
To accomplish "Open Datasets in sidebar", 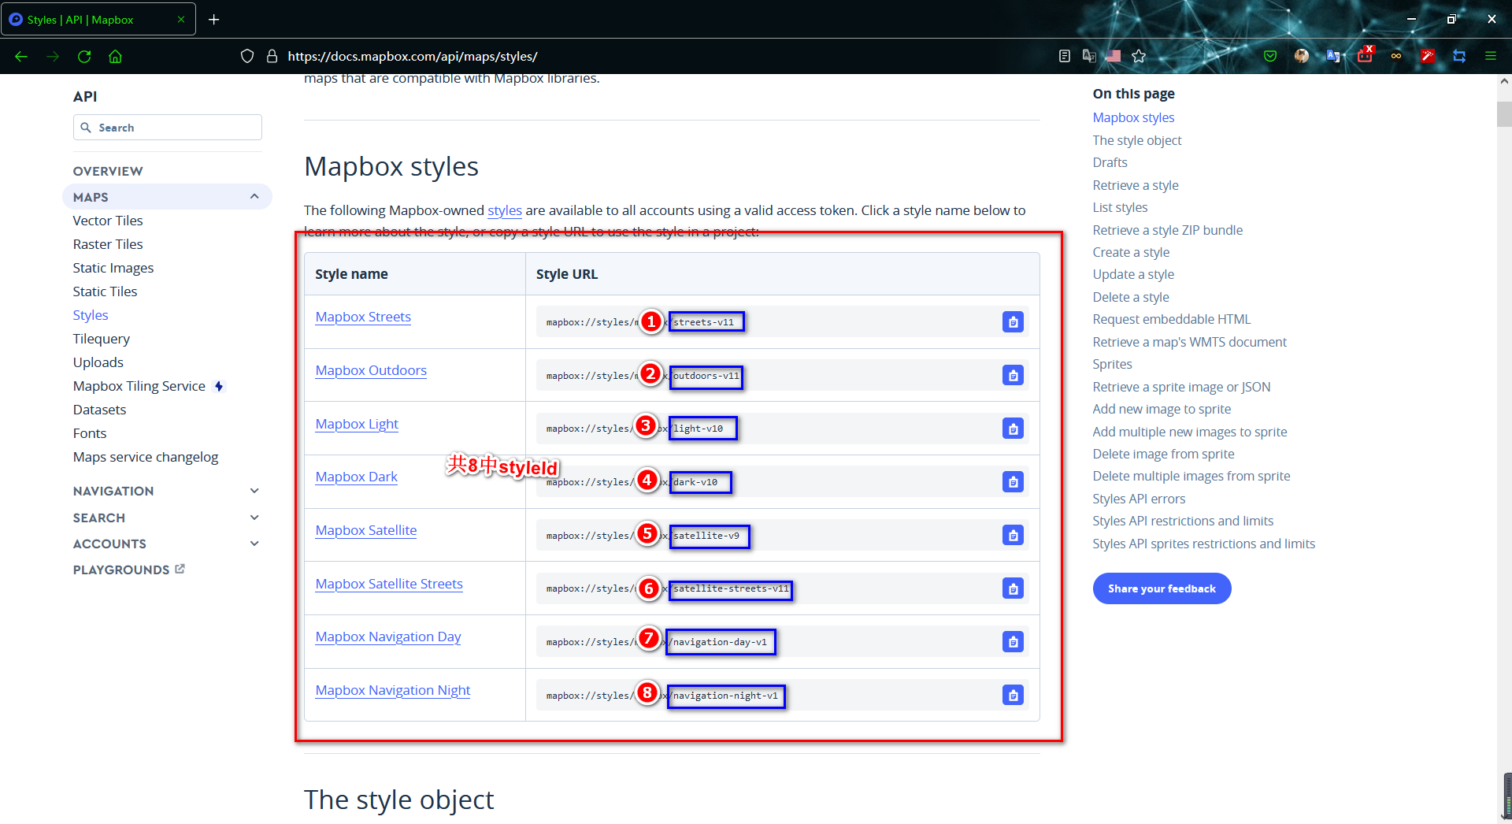I will click(x=99, y=410).
